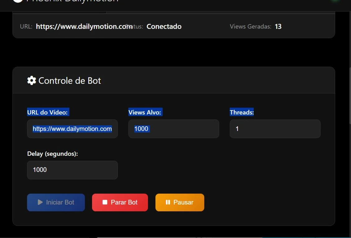Click the status URL https://www.dailymotion.com
The image size is (351, 238).
coord(84,26)
